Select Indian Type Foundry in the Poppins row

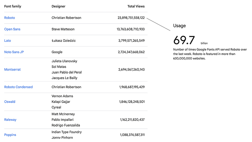point(66,132)
